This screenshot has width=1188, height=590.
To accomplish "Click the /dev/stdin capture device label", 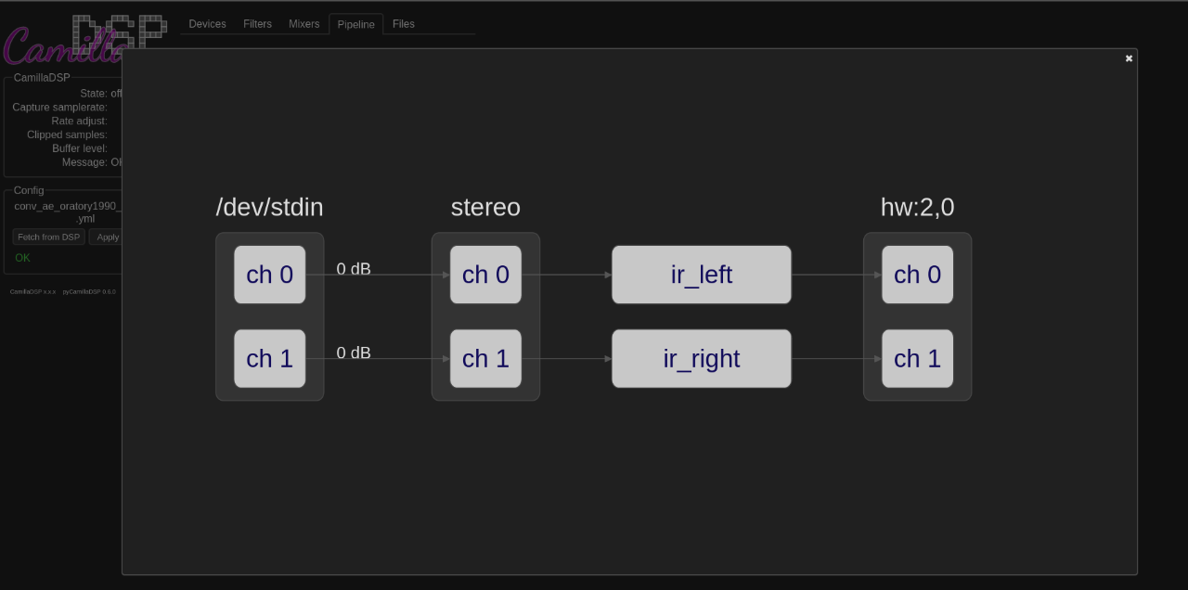I will coord(269,208).
